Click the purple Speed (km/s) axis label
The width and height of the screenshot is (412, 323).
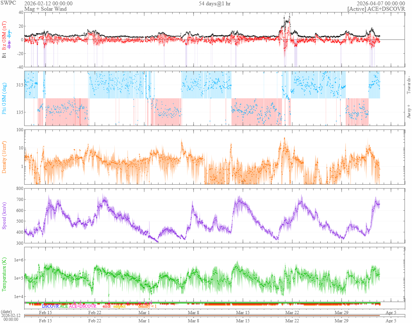(4, 215)
